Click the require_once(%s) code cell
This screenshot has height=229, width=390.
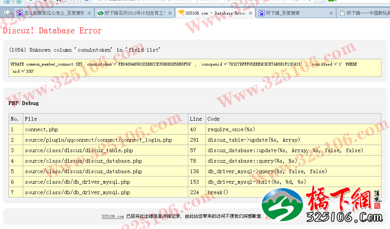coord(294,129)
